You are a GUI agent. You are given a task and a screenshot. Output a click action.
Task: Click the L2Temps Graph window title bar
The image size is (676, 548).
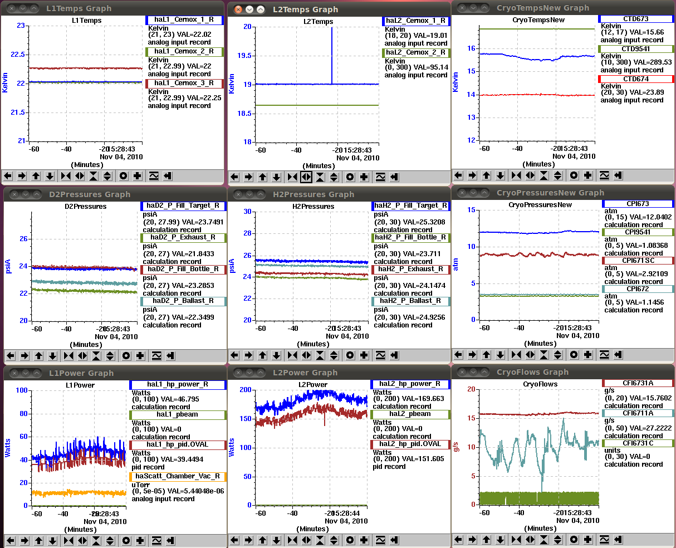pos(338,9)
